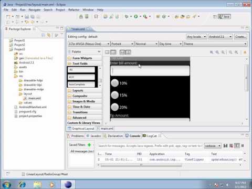
Task: Click the Clear log icon in LogCat
Action: (x=231, y=145)
